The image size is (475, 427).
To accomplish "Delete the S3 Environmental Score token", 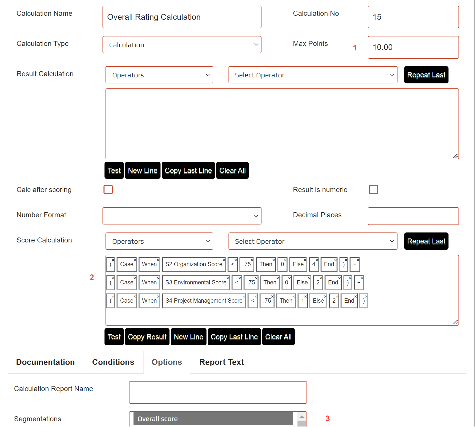I will (228, 278).
